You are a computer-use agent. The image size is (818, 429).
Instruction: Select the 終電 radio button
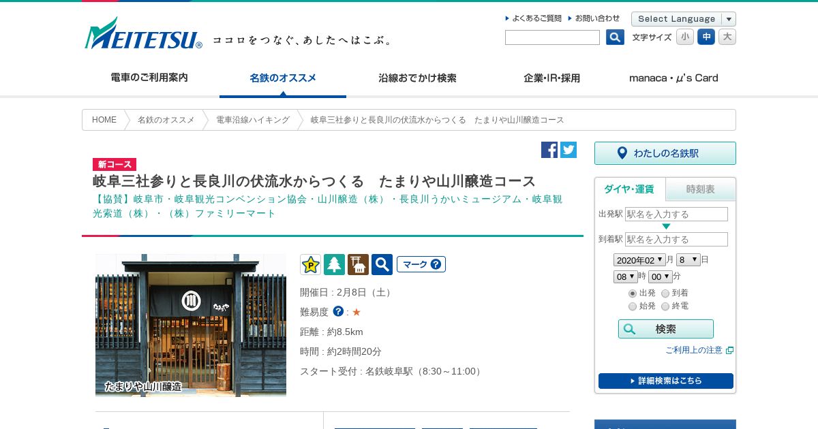(x=665, y=306)
